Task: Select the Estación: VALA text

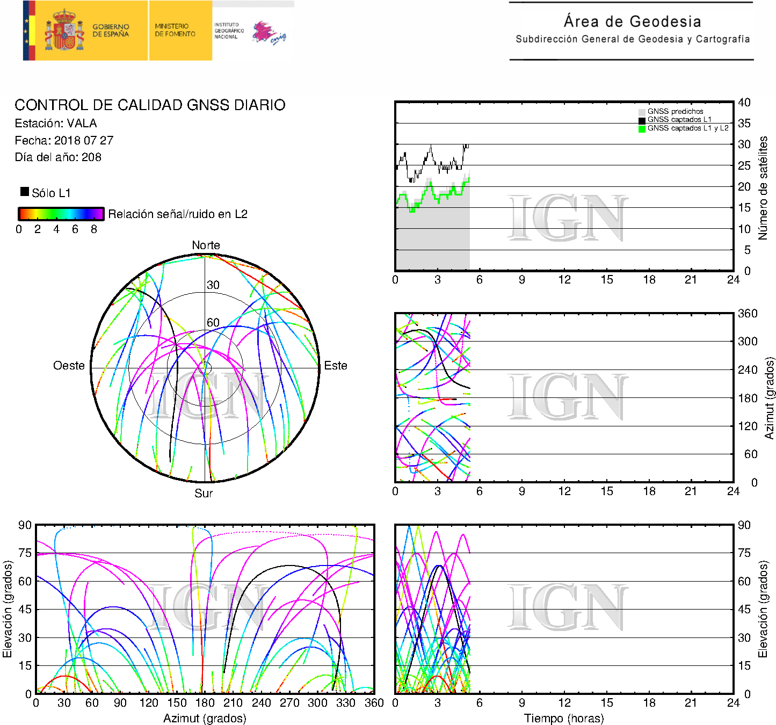Action: pyautogui.click(x=56, y=124)
